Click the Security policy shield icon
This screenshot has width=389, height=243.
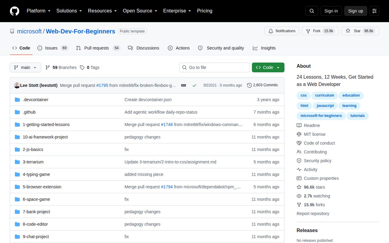[x=299, y=161]
